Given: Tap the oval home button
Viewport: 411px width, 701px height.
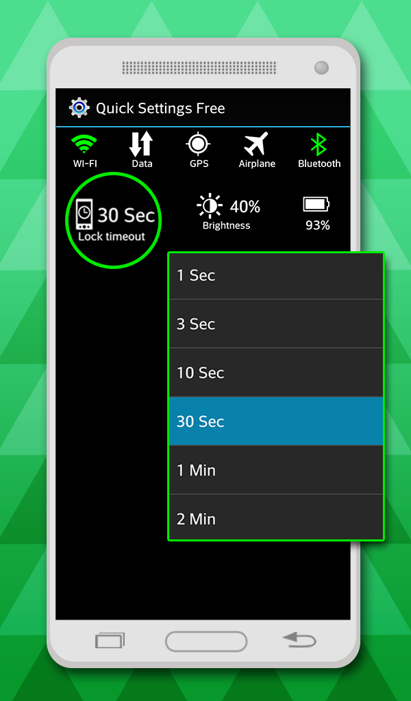Looking at the screenshot, I should click(206, 641).
